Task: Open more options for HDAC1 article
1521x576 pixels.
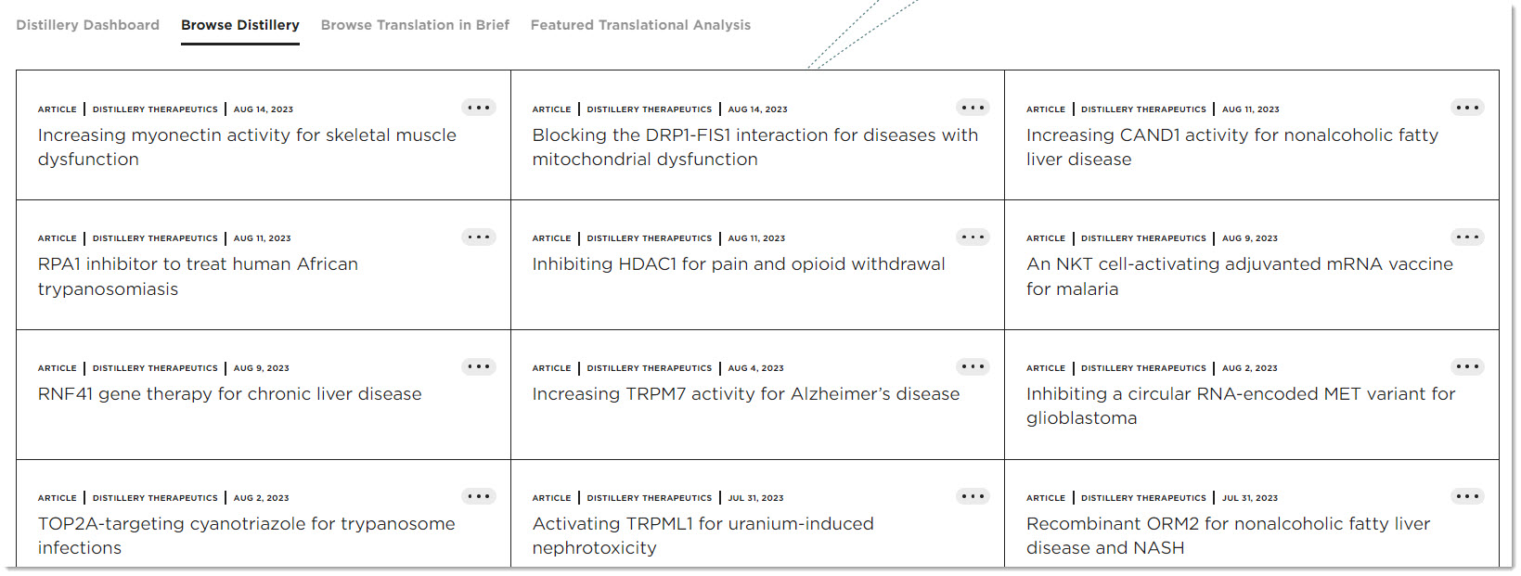Action: pos(973,237)
